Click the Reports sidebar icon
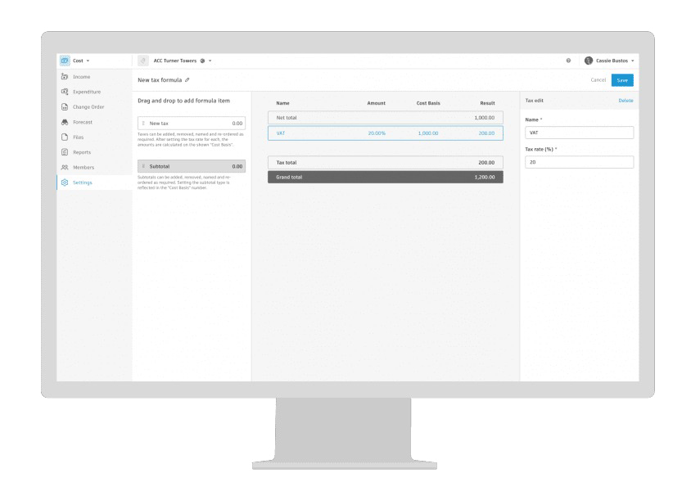Viewport: 700px width, 491px height. point(65,152)
